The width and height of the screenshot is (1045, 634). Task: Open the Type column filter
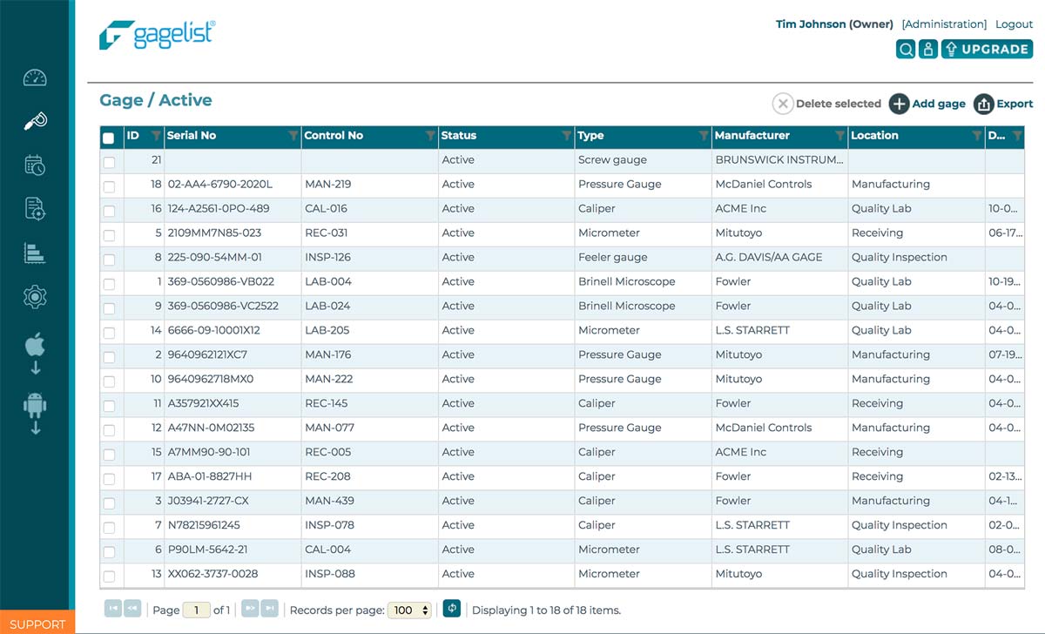coord(704,136)
